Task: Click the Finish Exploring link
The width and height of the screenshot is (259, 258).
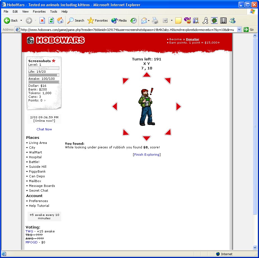Action: (x=147, y=155)
